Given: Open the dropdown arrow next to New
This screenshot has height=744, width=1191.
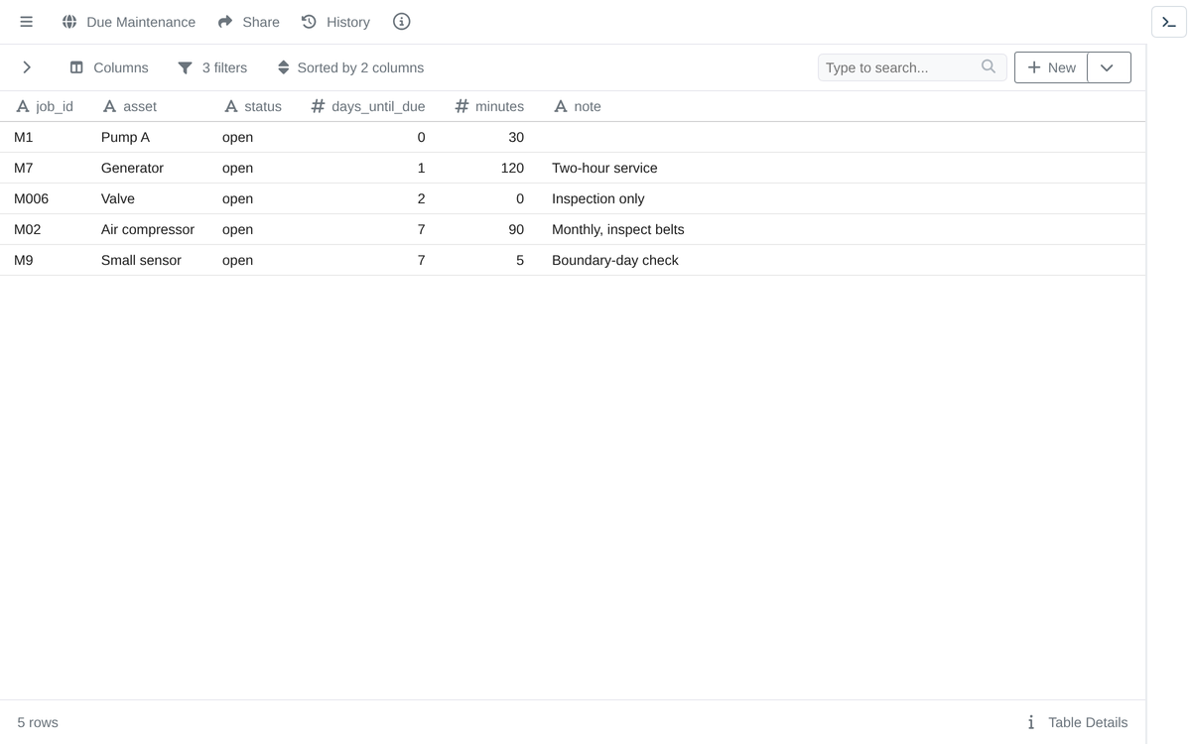Looking at the screenshot, I should coord(1109,67).
